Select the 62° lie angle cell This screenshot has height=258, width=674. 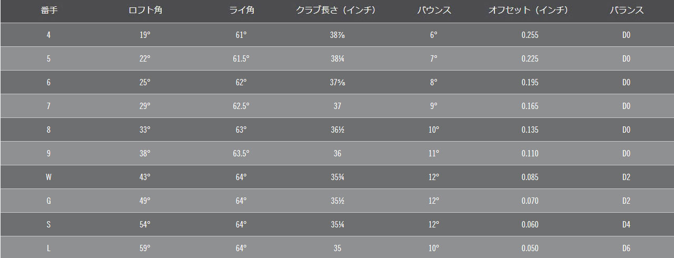[x=241, y=83]
